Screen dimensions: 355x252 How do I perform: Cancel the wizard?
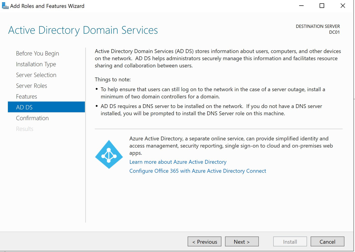click(x=327, y=242)
